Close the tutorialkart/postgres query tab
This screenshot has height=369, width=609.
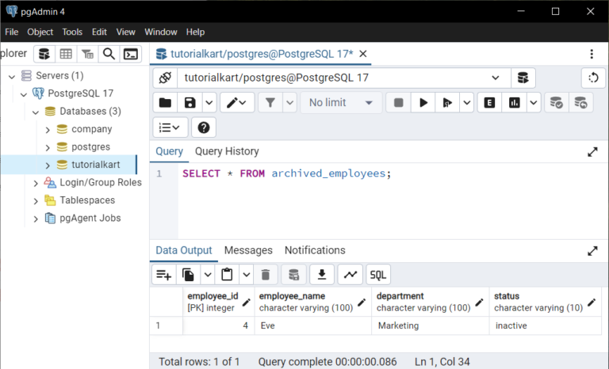(362, 54)
